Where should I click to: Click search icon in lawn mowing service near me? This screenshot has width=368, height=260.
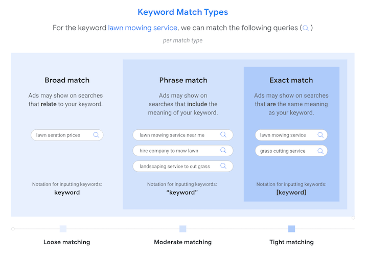223,135
